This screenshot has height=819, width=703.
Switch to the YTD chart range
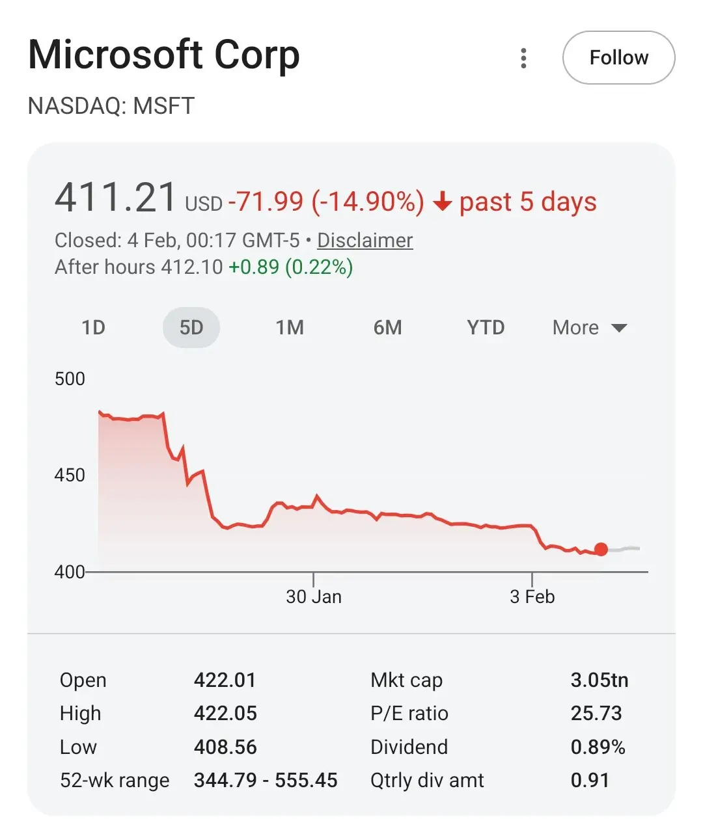tap(486, 327)
